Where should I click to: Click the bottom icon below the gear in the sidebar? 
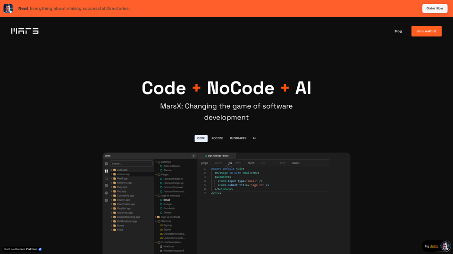(x=106, y=200)
